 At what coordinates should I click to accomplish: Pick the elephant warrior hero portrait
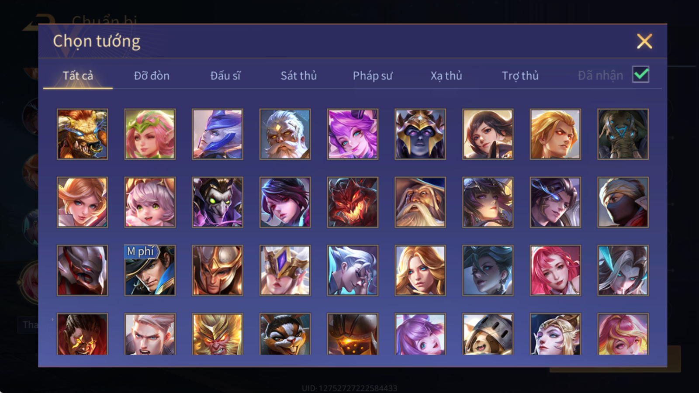[x=623, y=134]
